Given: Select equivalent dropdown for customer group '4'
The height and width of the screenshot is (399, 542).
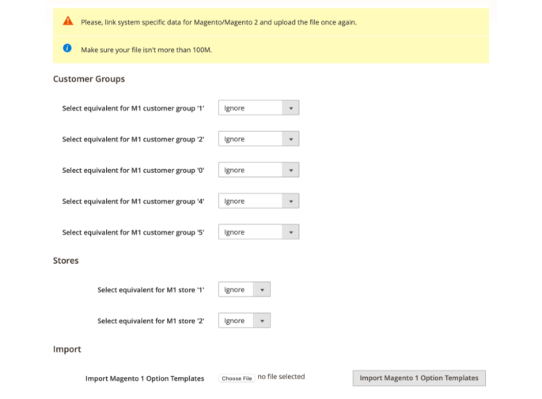Looking at the screenshot, I should tap(258, 201).
